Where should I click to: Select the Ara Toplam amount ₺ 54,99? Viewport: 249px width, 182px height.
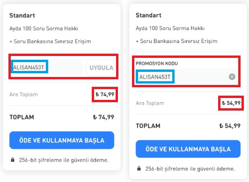pos(231,103)
